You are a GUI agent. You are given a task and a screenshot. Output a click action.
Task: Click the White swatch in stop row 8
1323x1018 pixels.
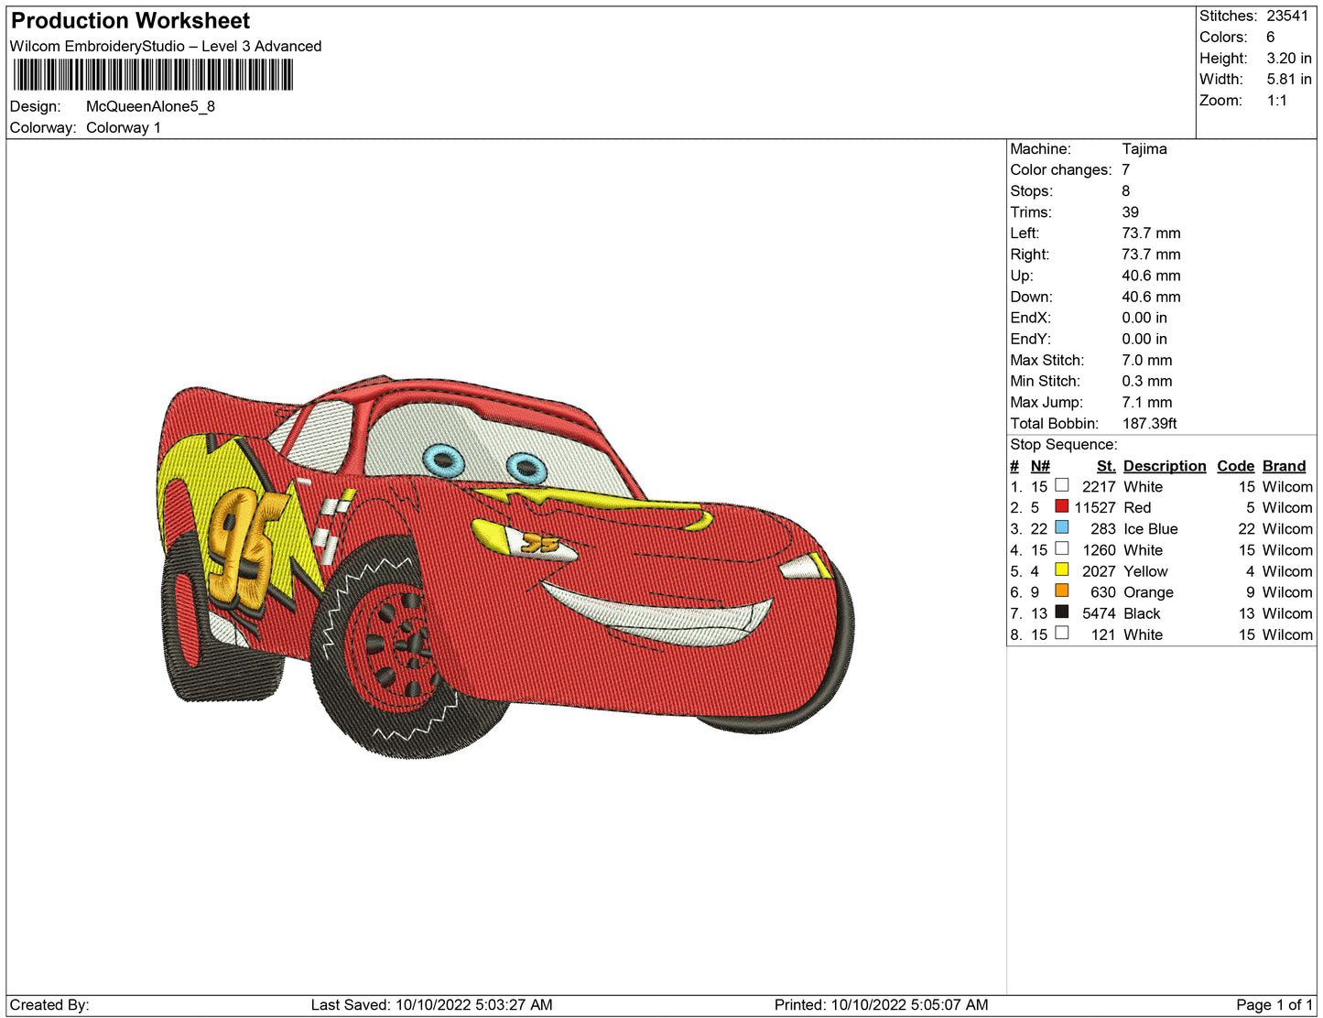1061,633
